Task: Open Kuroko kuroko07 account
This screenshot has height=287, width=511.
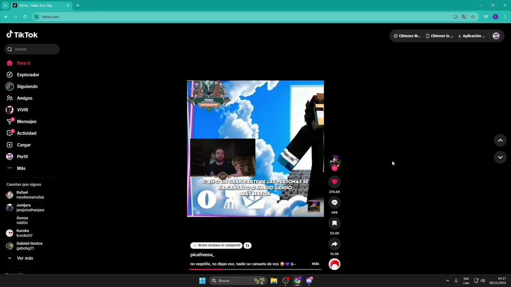Action: 24,233
